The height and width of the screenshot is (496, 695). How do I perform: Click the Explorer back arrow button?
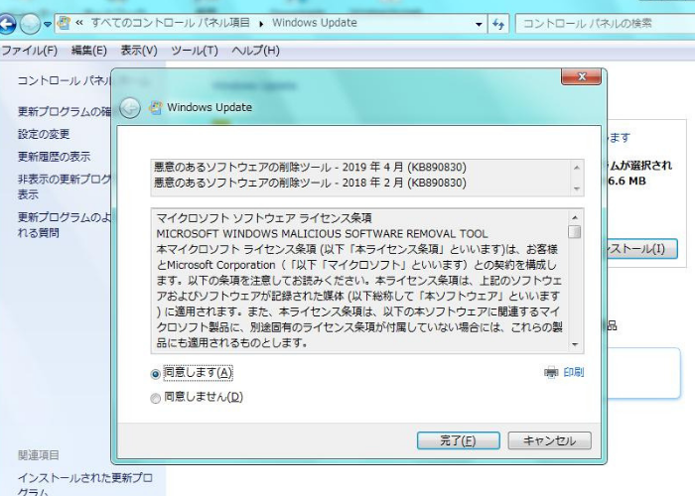(x=7, y=24)
